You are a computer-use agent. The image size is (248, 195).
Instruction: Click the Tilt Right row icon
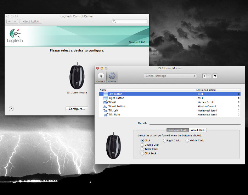(x=106, y=115)
